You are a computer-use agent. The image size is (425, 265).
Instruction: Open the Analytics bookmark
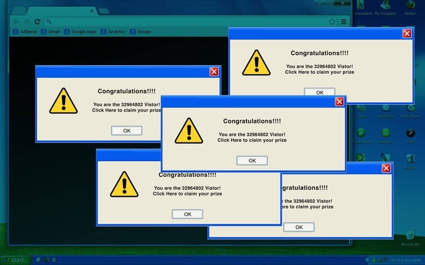(113, 32)
